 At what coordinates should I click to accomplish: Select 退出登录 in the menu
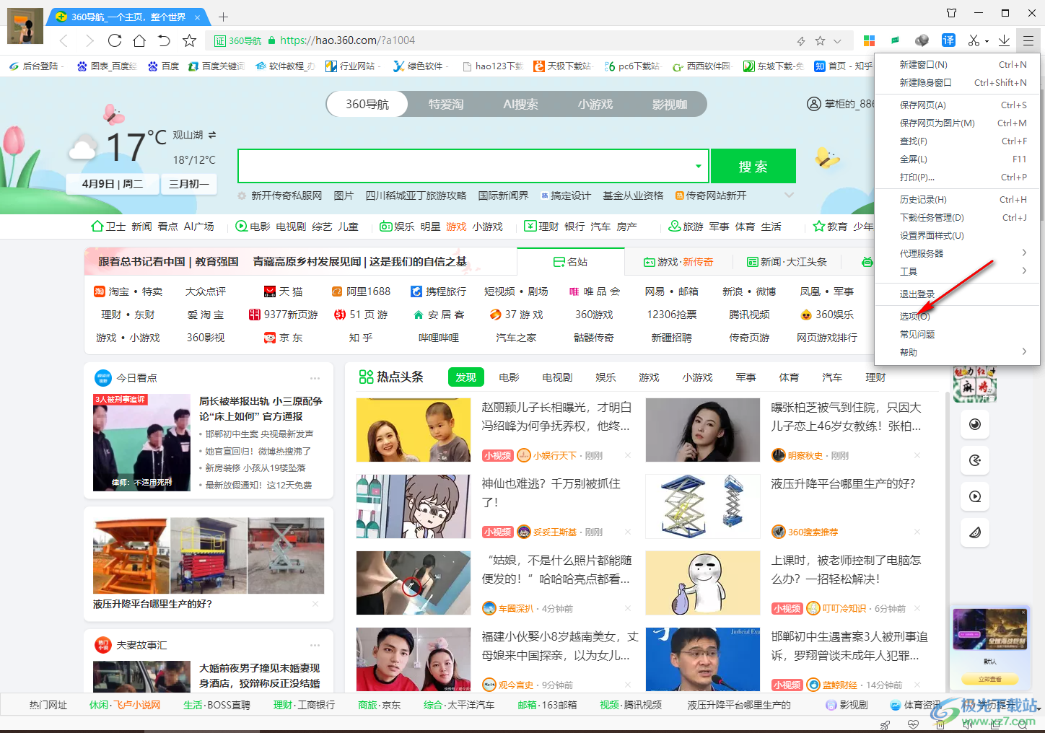pyautogui.click(x=957, y=294)
